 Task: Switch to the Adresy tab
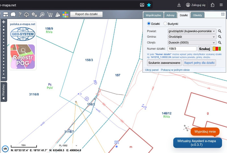point(170,15)
